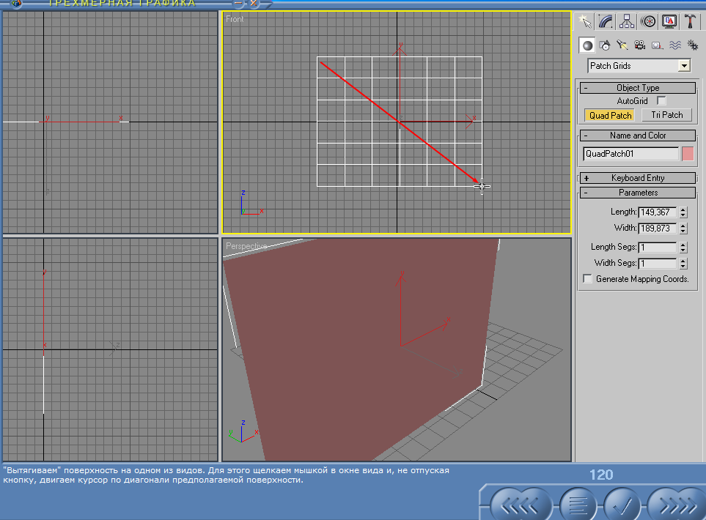Open the tutorial contents list button

coord(578,506)
